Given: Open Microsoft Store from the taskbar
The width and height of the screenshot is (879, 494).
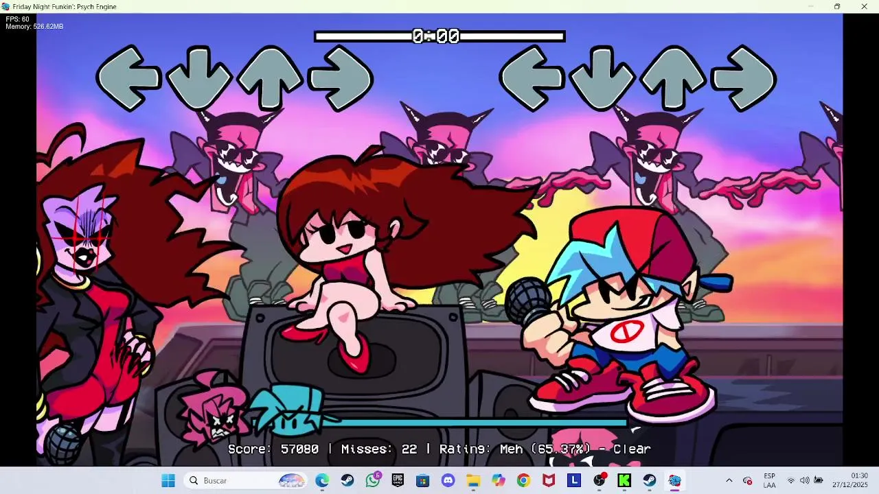Looking at the screenshot, I should point(423,480).
